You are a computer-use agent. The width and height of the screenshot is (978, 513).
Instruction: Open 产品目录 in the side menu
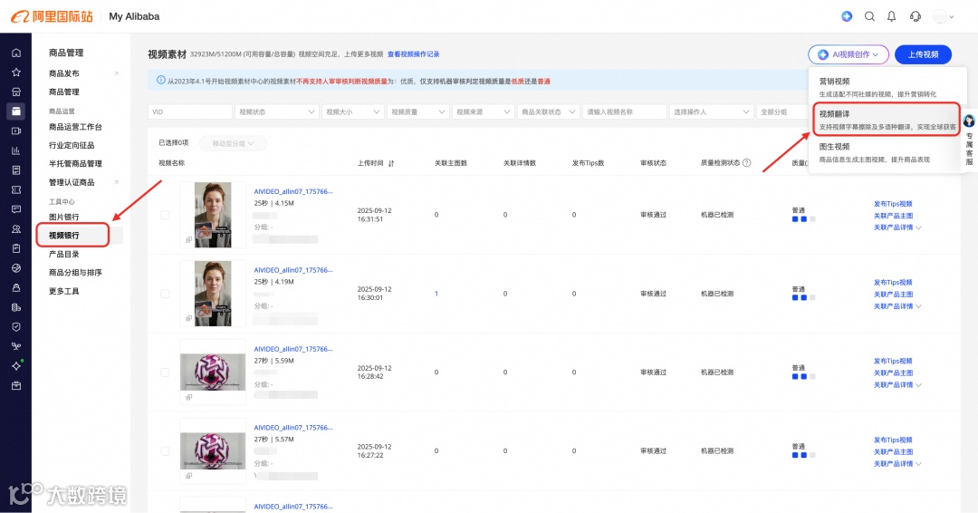tap(63, 254)
